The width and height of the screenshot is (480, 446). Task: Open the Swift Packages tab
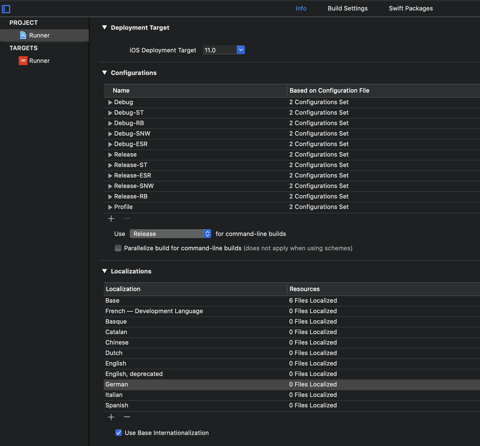(x=411, y=8)
